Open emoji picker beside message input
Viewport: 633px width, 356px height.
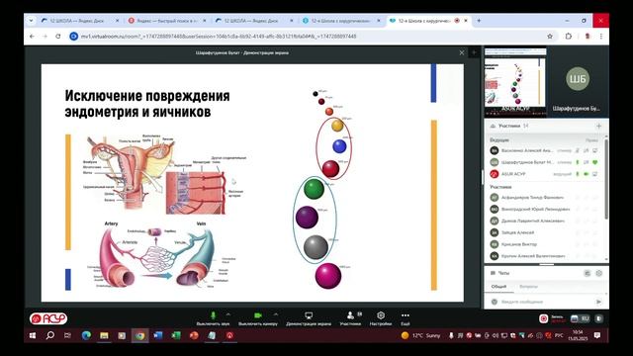click(x=495, y=302)
